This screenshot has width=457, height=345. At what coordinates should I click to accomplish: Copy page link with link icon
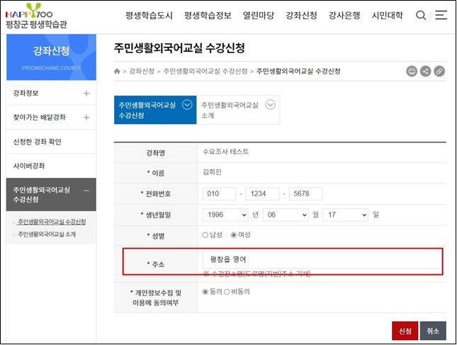[x=439, y=71]
